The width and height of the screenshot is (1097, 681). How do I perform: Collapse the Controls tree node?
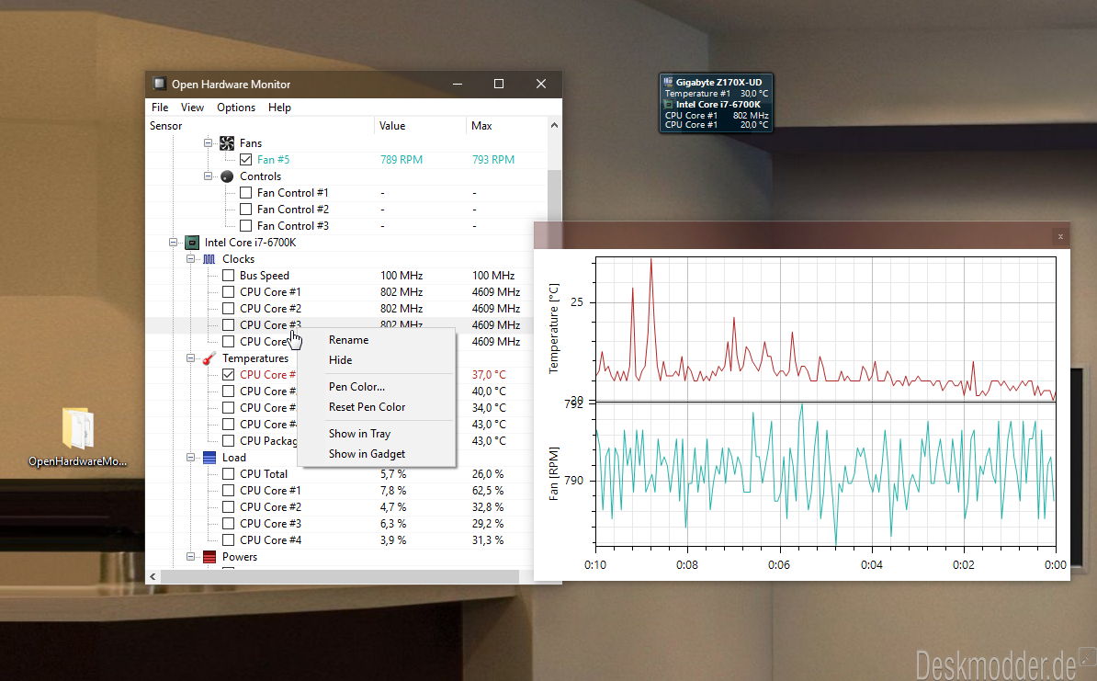(x=208, y=176)
